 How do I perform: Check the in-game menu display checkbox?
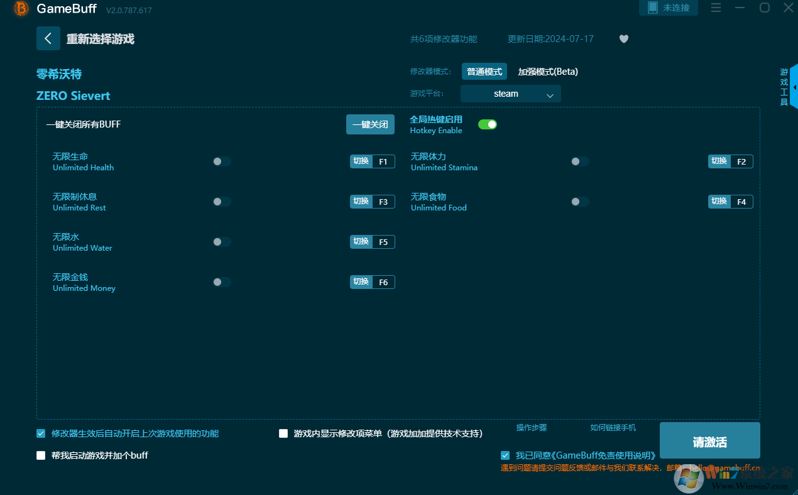click(283, 433)
